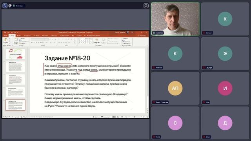The height and width of the screenshot is (141, 251).
Task: Open the Arrange dropdown in the Drawing group
Action: coord(96,41)
